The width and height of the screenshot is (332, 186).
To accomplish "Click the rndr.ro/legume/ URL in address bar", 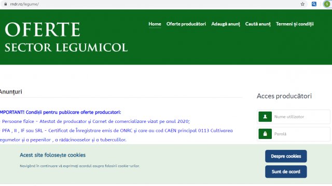I will click(24, 4).
